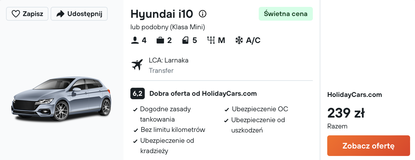Click the airplane pickup location icon
Screen dimensions: 415x160
click(137, 65)
